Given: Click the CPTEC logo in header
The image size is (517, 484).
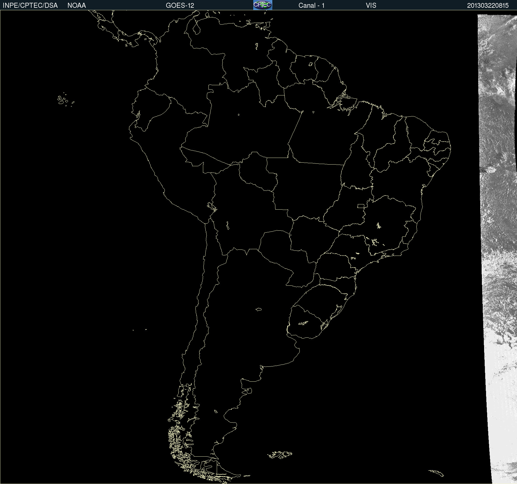Looking at the screenshot, I should [x=263, y=5].
